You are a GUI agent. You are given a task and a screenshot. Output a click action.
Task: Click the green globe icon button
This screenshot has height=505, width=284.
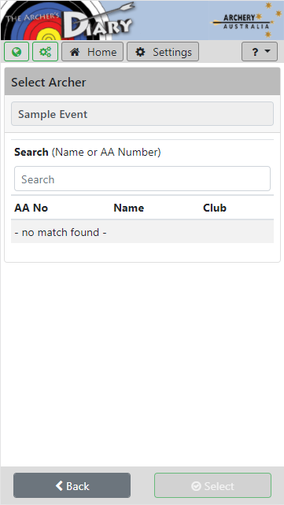17,52
